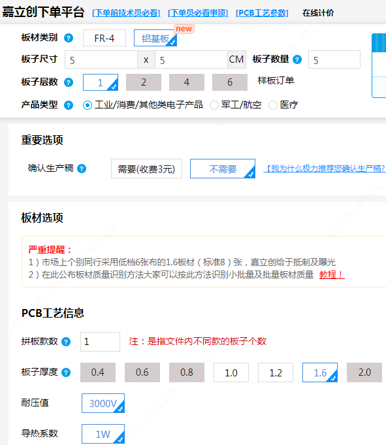The image size is (386, 445).
Task: Select 工业/消费/其他类电子产品 radio button
Action: click(x=88, y=105)
